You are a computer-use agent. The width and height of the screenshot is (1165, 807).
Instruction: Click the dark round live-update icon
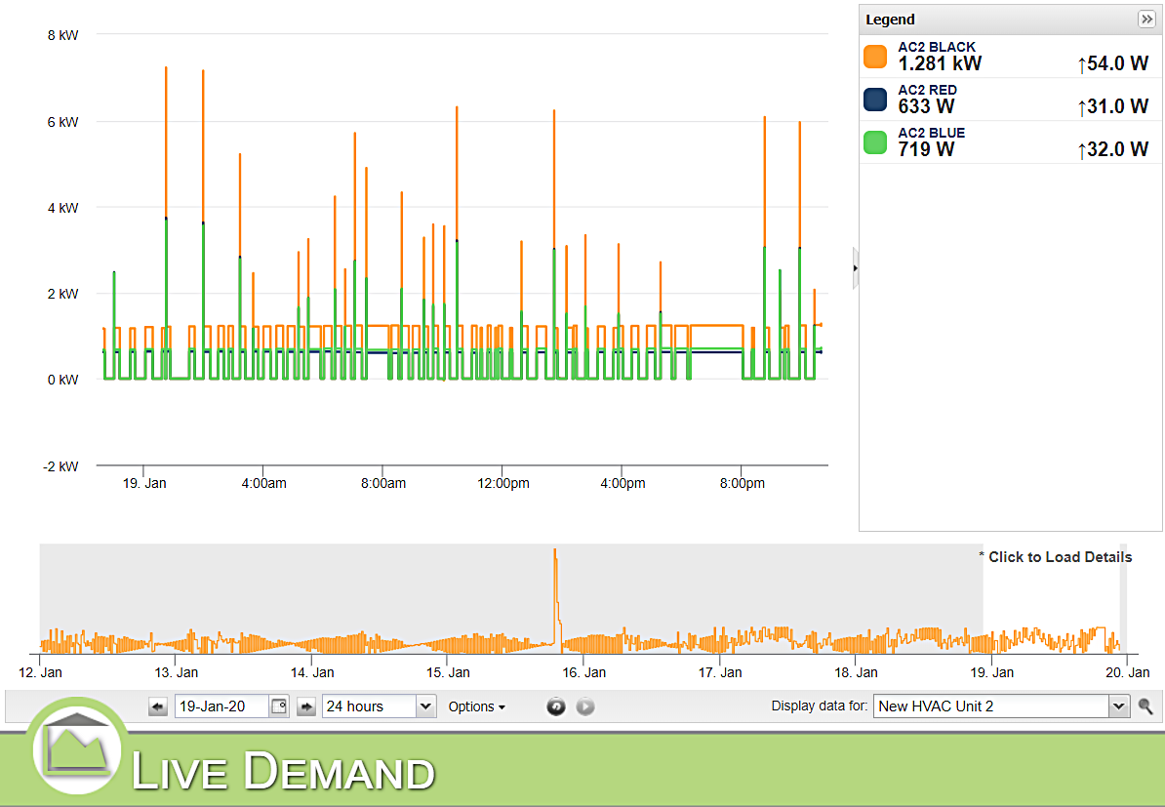pyautogui.click(x=556, y=706)
